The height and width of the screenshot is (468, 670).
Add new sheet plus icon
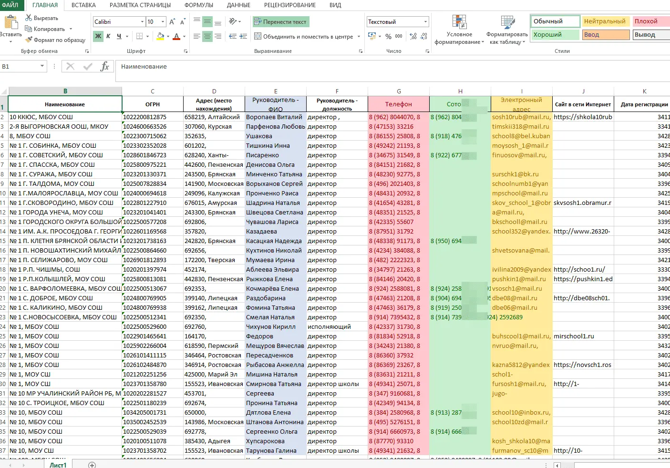pyautogui.click(x=92, y=465)
